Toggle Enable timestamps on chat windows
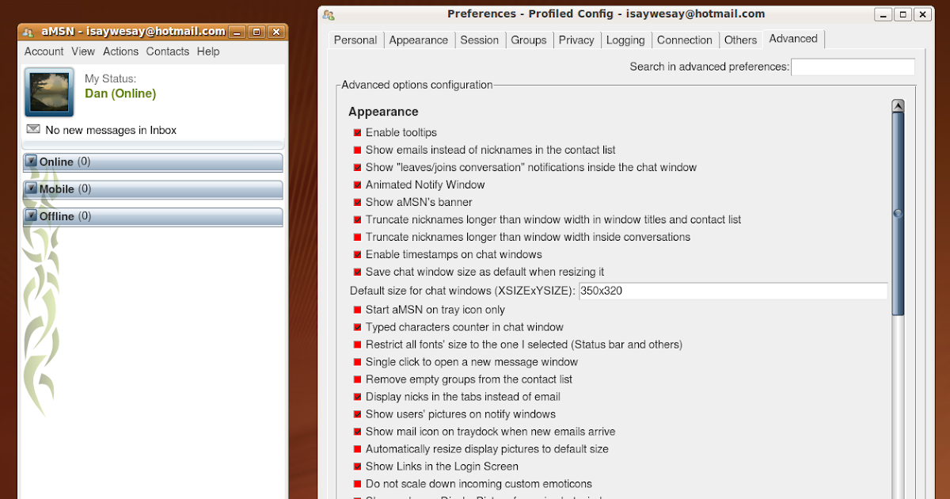Image resolution: width=950 pixels, height=499 pixels. tap(358, 254)
